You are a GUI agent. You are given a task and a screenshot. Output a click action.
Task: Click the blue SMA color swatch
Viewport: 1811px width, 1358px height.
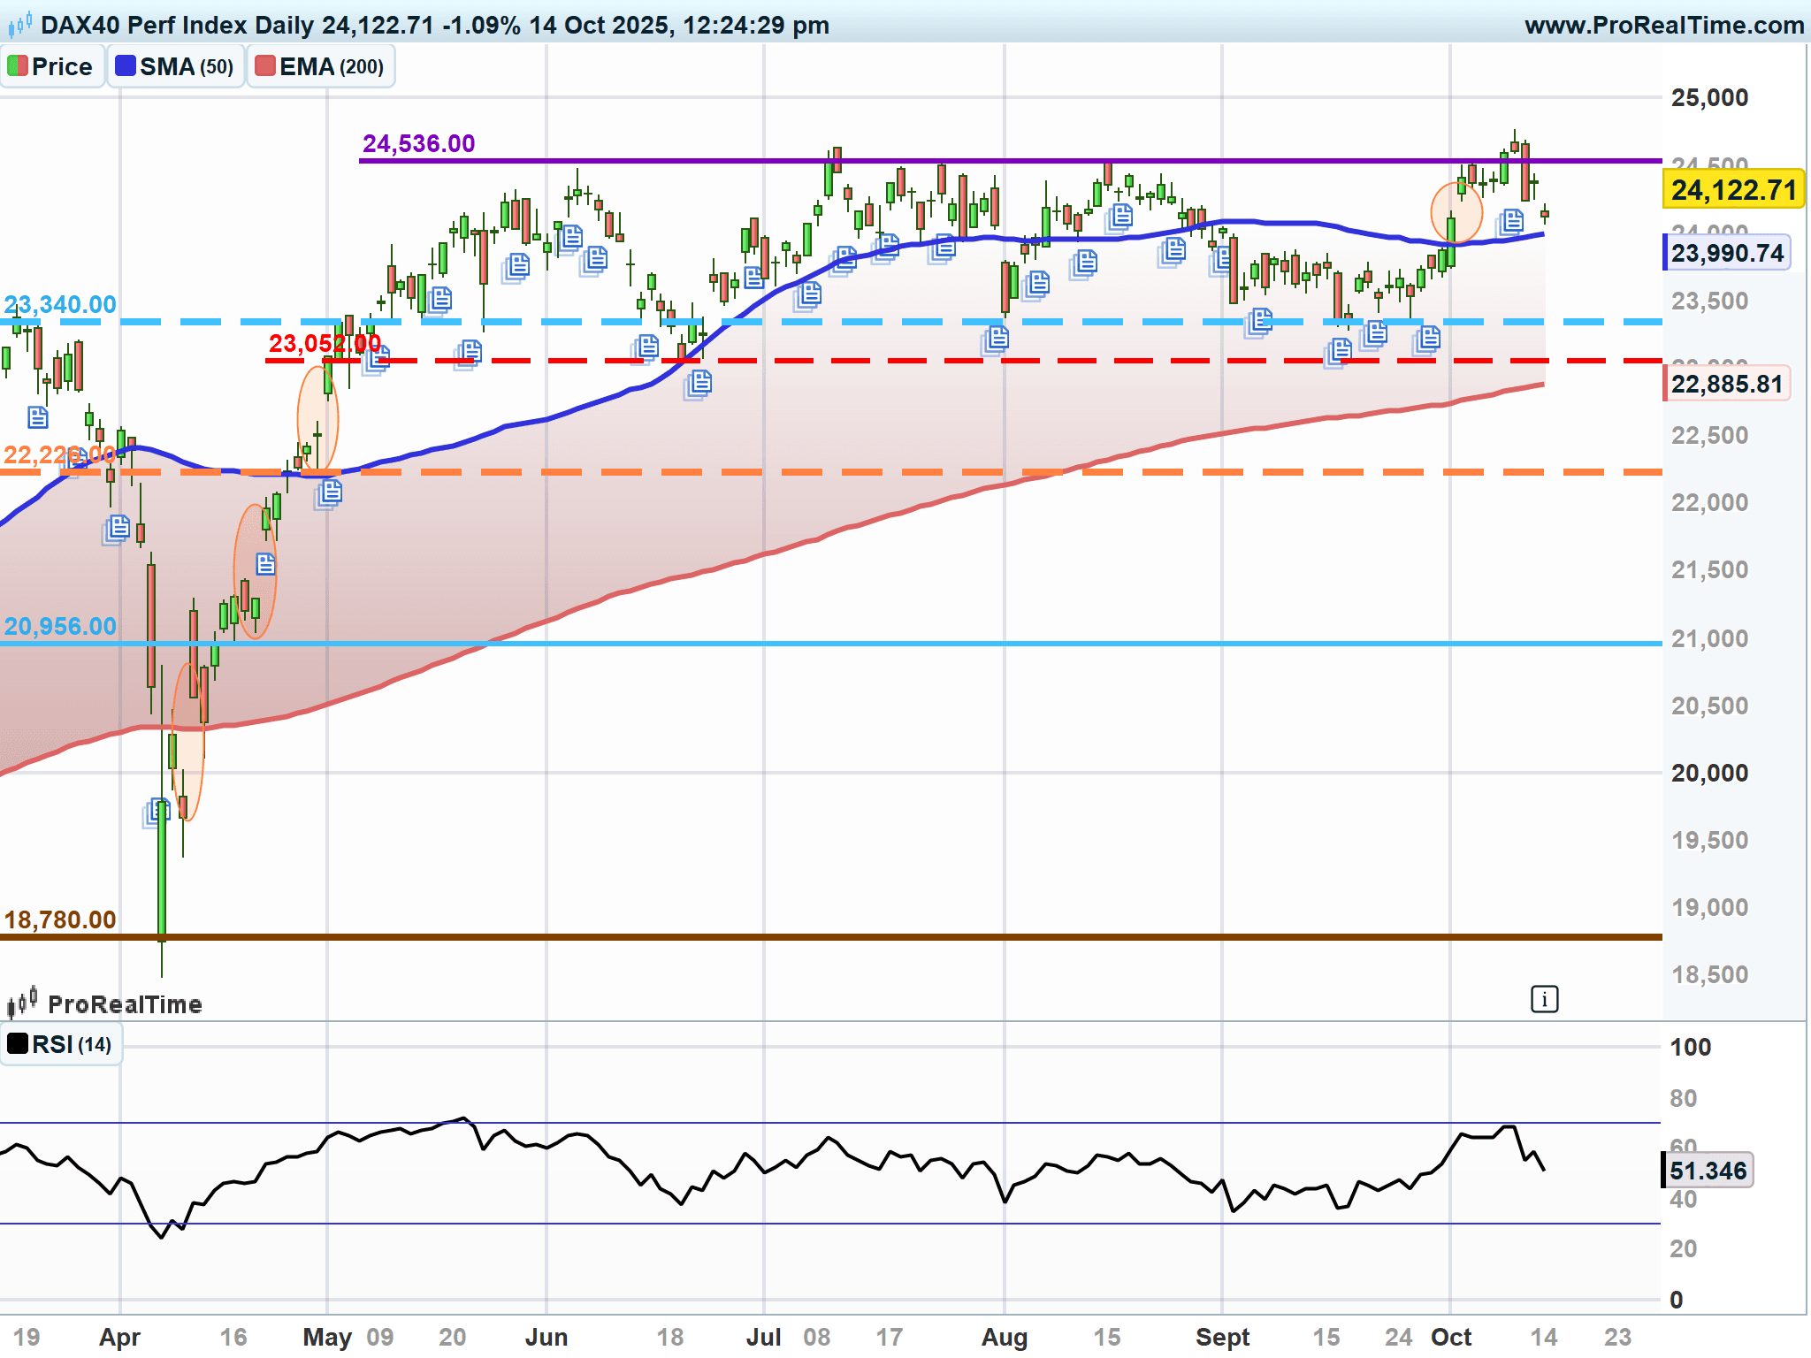click(x=126, y=66)
